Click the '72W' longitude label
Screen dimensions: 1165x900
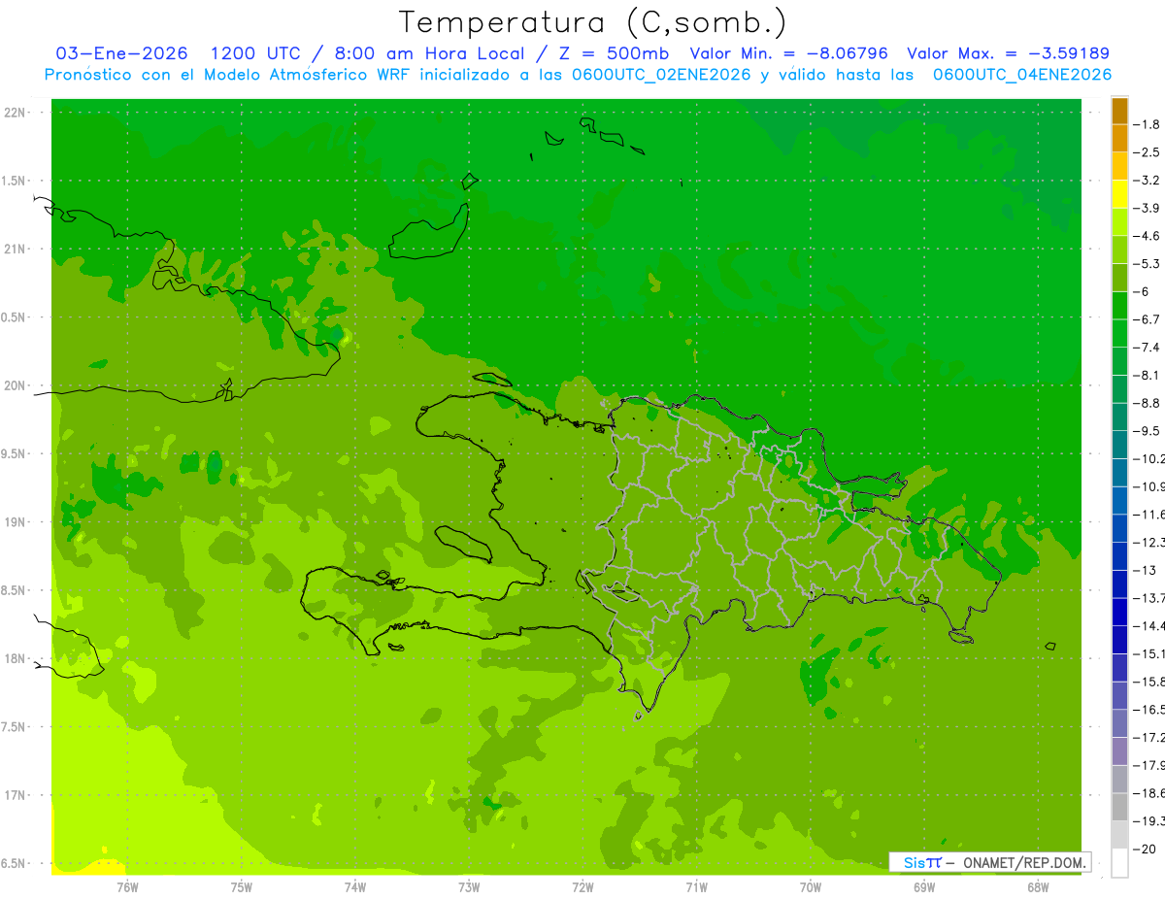582,886
